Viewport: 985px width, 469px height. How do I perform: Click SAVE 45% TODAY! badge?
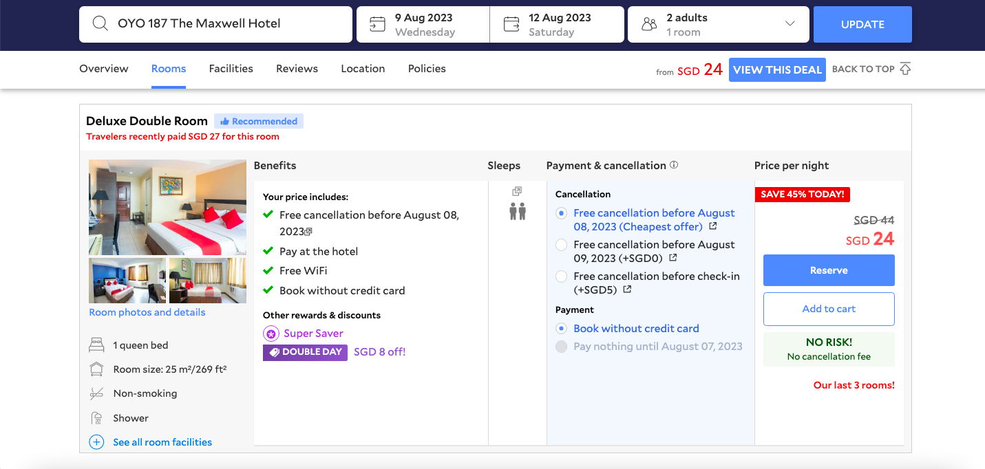coord(803,194)
